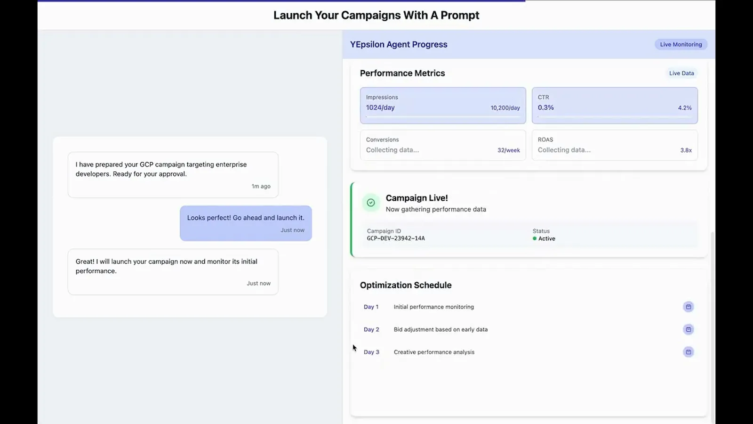Image resolution: width=753 pixels, height=424 pixels.
Task: Click the Performance Metrics heading
Action: (x=402, y=73)
